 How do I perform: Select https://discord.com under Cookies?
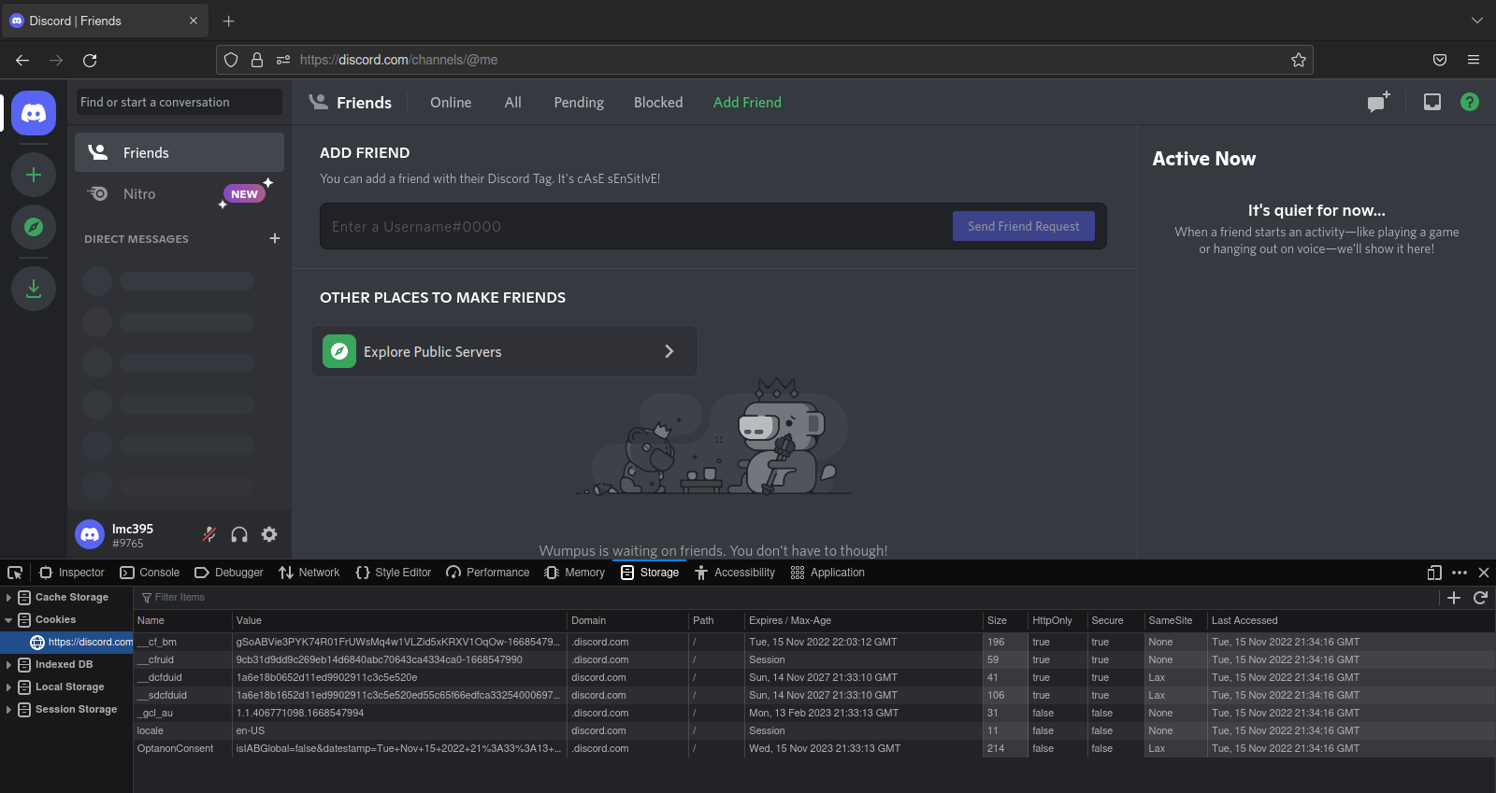66,643
